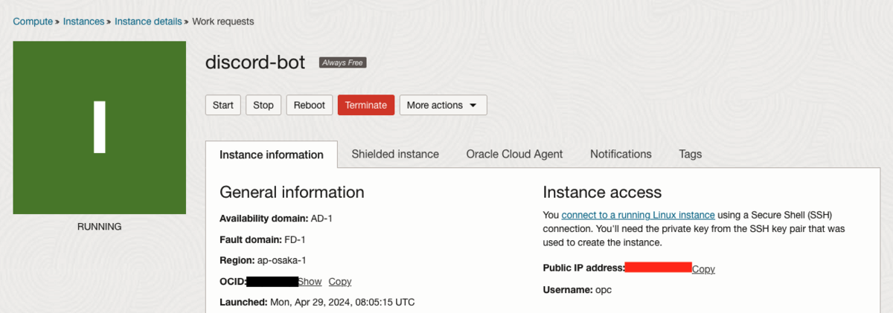The image size is (893, 313).
Task: Click the Always Free badge
Action: coord(342,63)
